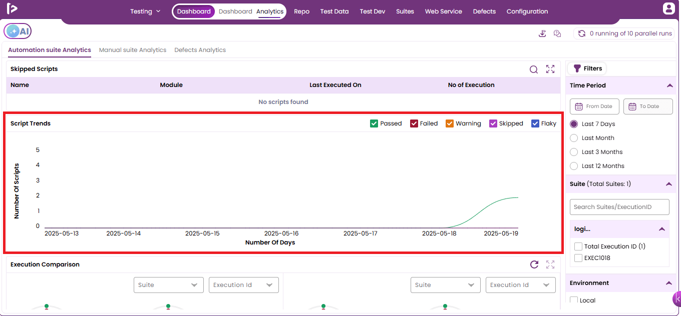The width and height of the screenshot is (681, 316).
Task: Toggle the Failed legend checkbox
Action: click(414, 123)
